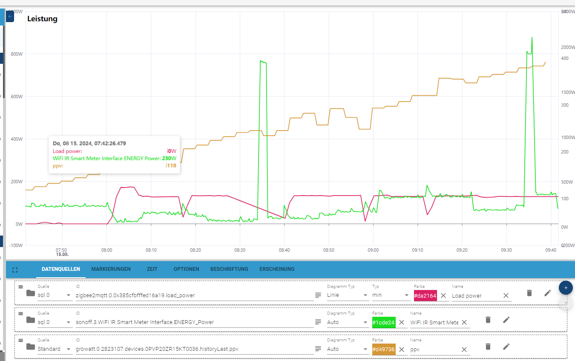This screenshot has width=575, height=361.
Task: Switch to the Beschriftung tab
Action: tap(229, 269)
